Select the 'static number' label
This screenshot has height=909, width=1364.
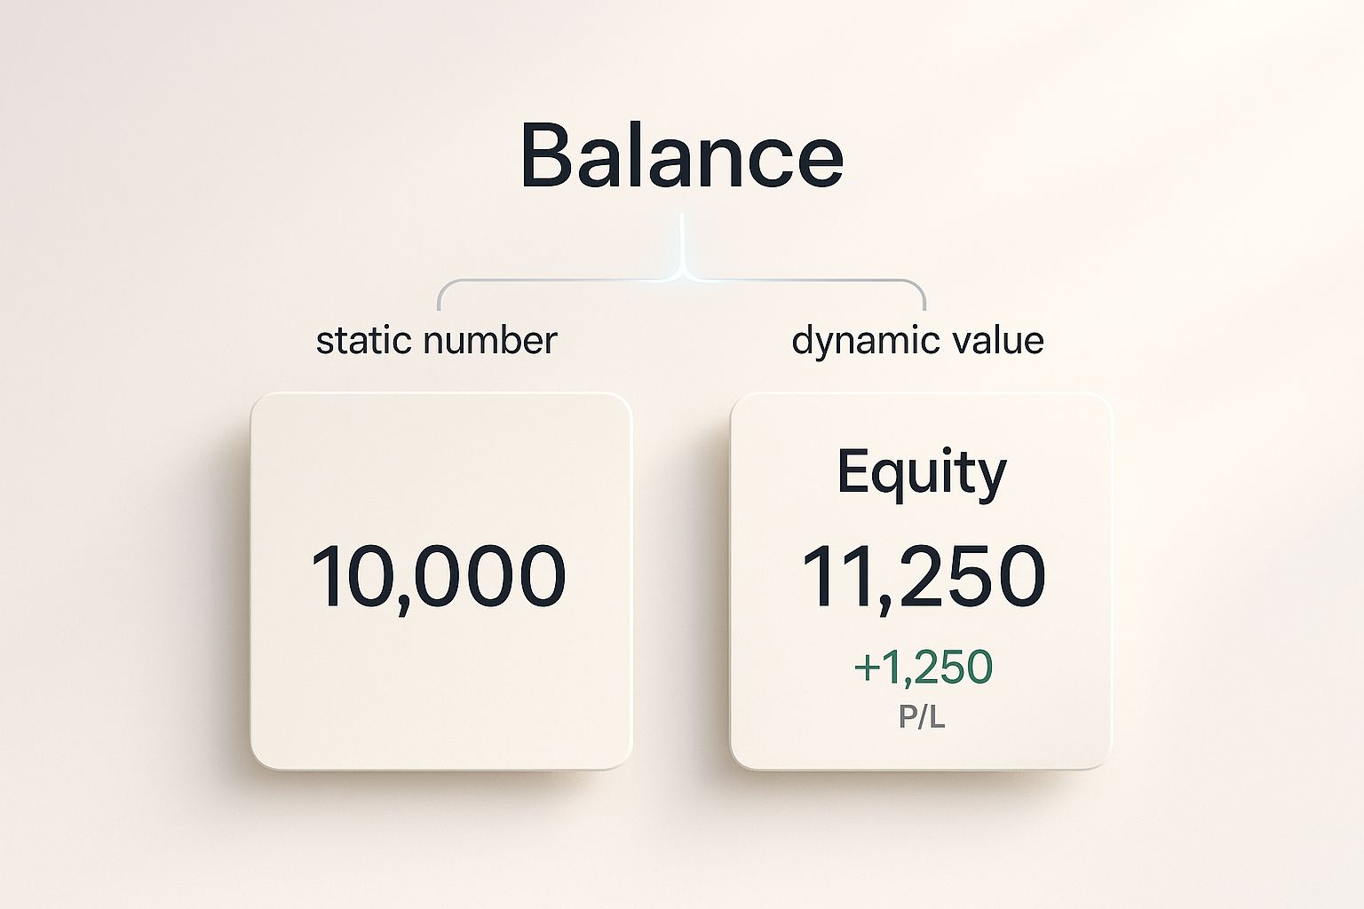[436, 341]
